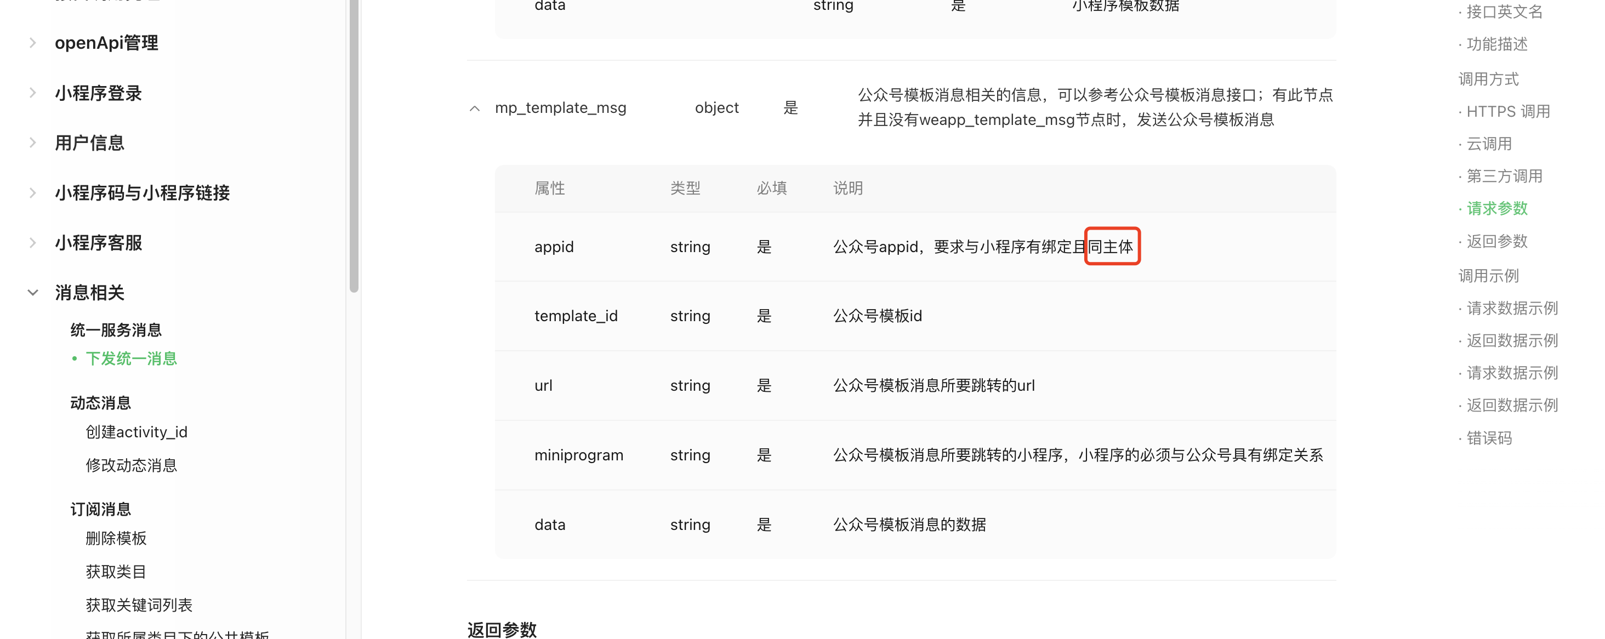Go to HTTPS 调用 anchor link
The width and height of the screenshot is (1605, 639).
(x=1508, y=111)
